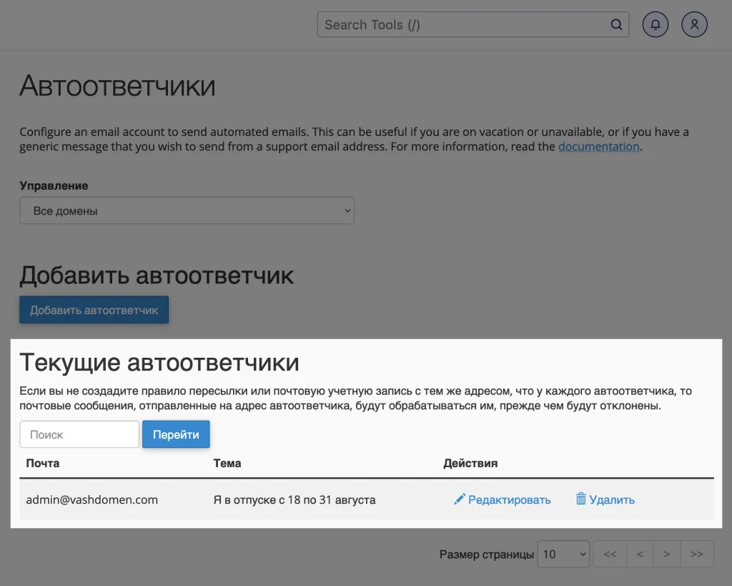Go to last page with >> button
This screenshot has width=732, height=586.
[696, 555]
